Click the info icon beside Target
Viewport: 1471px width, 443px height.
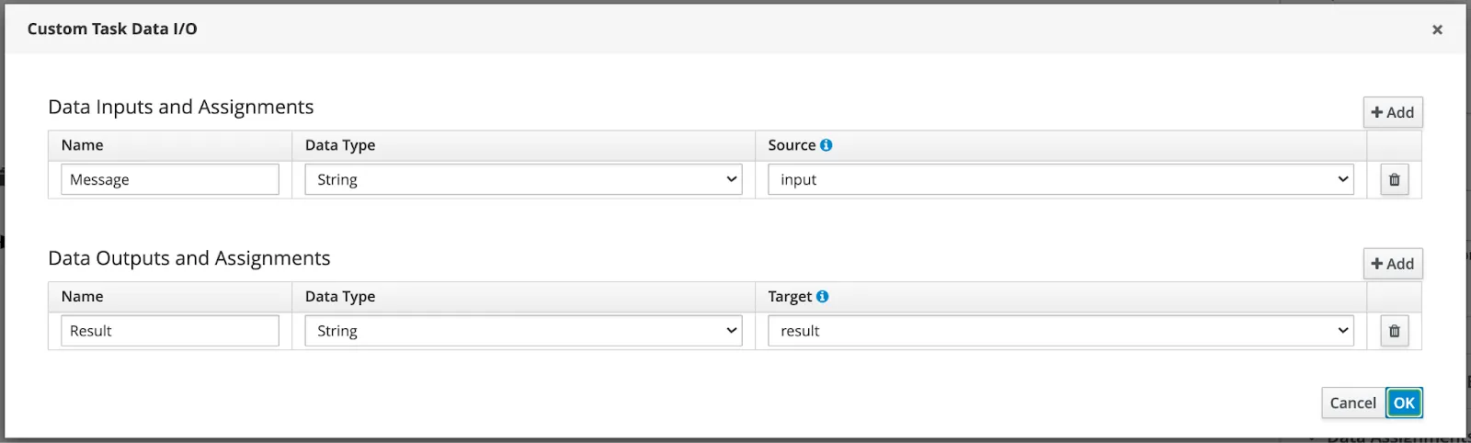point(822,296)
